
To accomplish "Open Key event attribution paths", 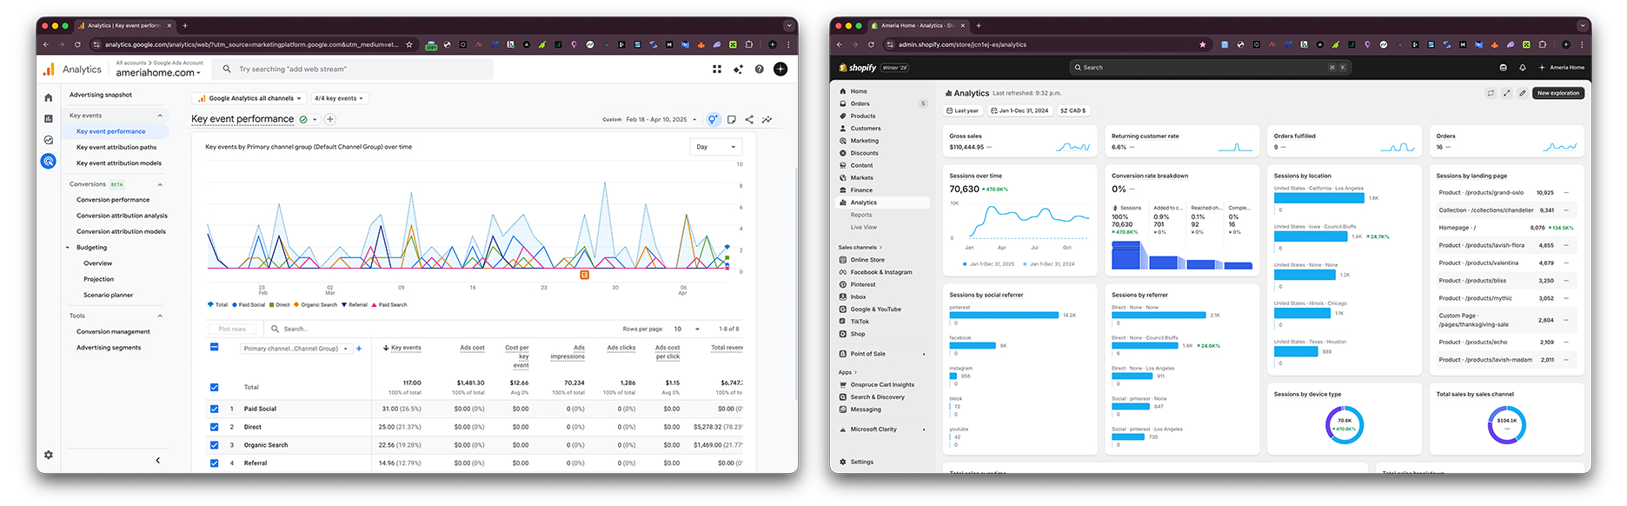I will 116,147.
